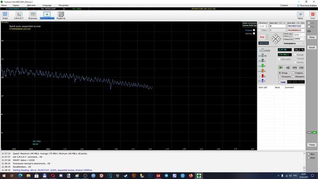Open the Журналы logs tool
The image size is (318, 179).
click(x=33, y=15)
